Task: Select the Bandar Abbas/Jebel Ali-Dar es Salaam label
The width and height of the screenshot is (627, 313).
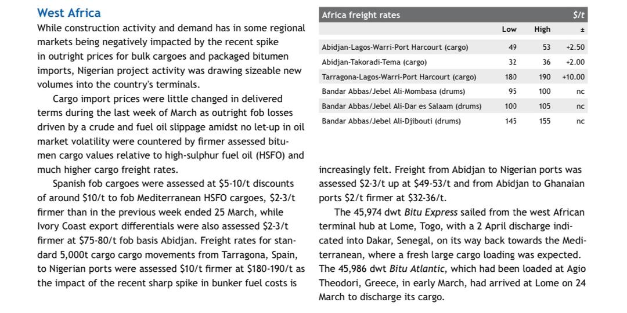Action: 401,106
